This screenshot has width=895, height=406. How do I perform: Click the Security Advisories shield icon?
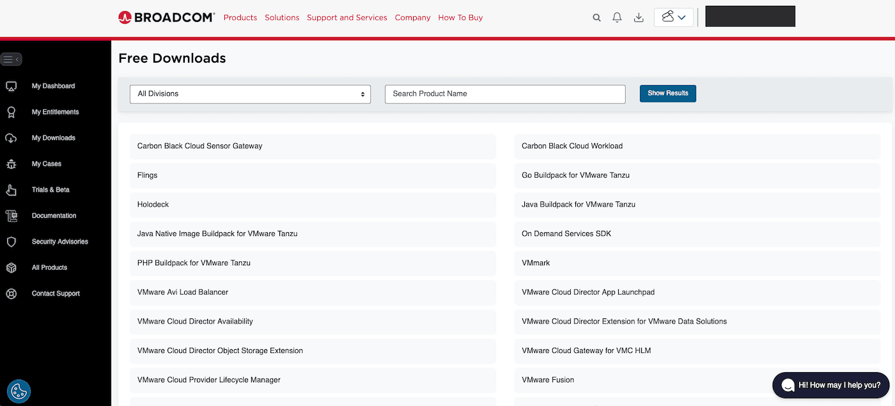pos(11,242)
